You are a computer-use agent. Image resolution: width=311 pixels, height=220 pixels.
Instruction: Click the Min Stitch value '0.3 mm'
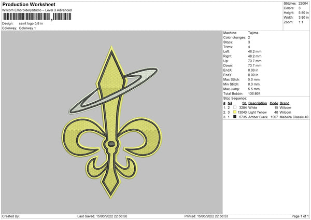tap(253, 84)
